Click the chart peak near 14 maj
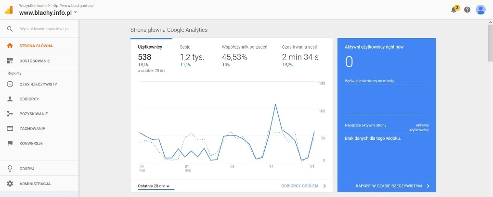Image resolution: width=493 pixels, height=197 pixels. pos(275,104)
